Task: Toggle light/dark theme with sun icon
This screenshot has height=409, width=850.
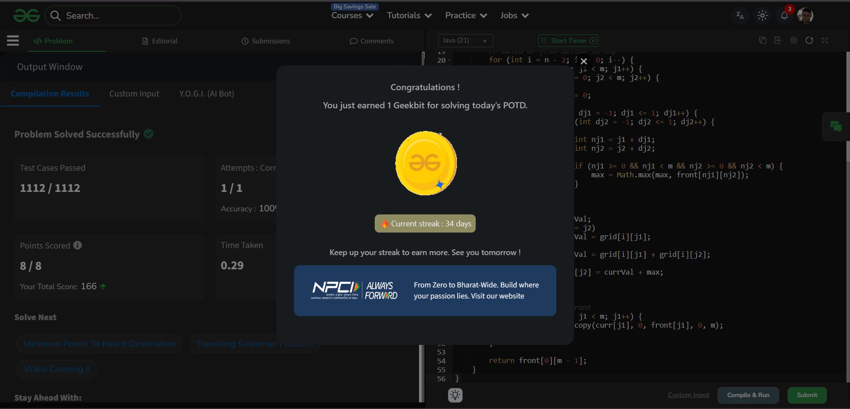Action: 762,15
